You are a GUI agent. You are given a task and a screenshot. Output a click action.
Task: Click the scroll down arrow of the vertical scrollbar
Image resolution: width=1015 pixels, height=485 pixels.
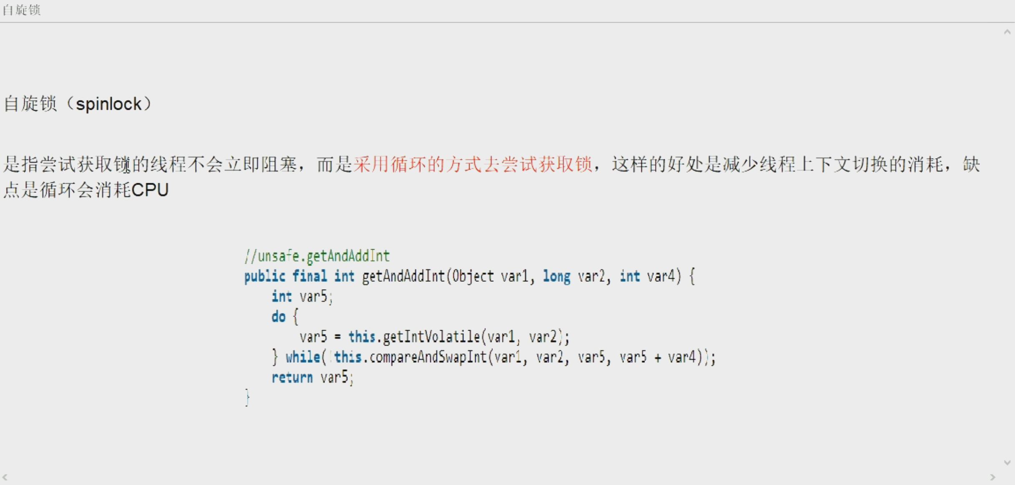point(1007,462)
